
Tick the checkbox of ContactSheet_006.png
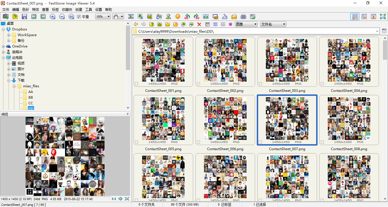pyautogui.click(x=198, y=142)
